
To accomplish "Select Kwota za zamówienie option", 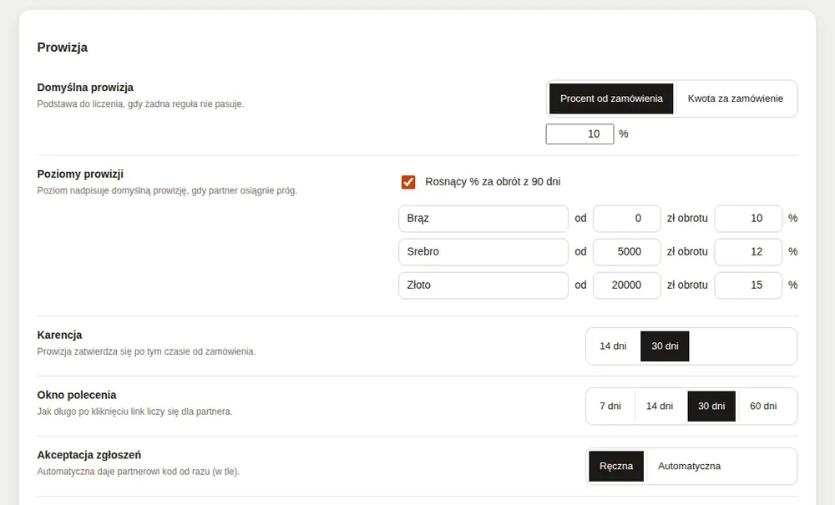I will pyautogui.click(x=736, y=98).
